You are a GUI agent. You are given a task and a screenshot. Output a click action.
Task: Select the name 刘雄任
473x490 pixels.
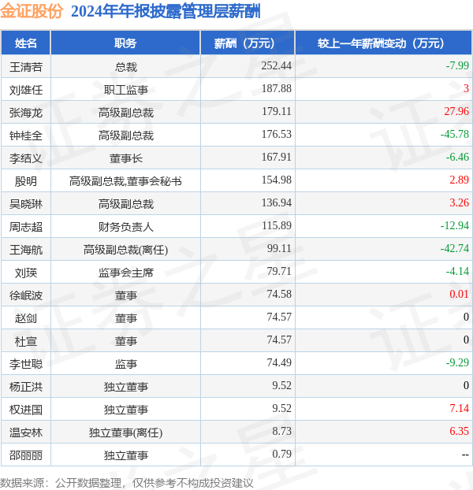tap(26, 90)
